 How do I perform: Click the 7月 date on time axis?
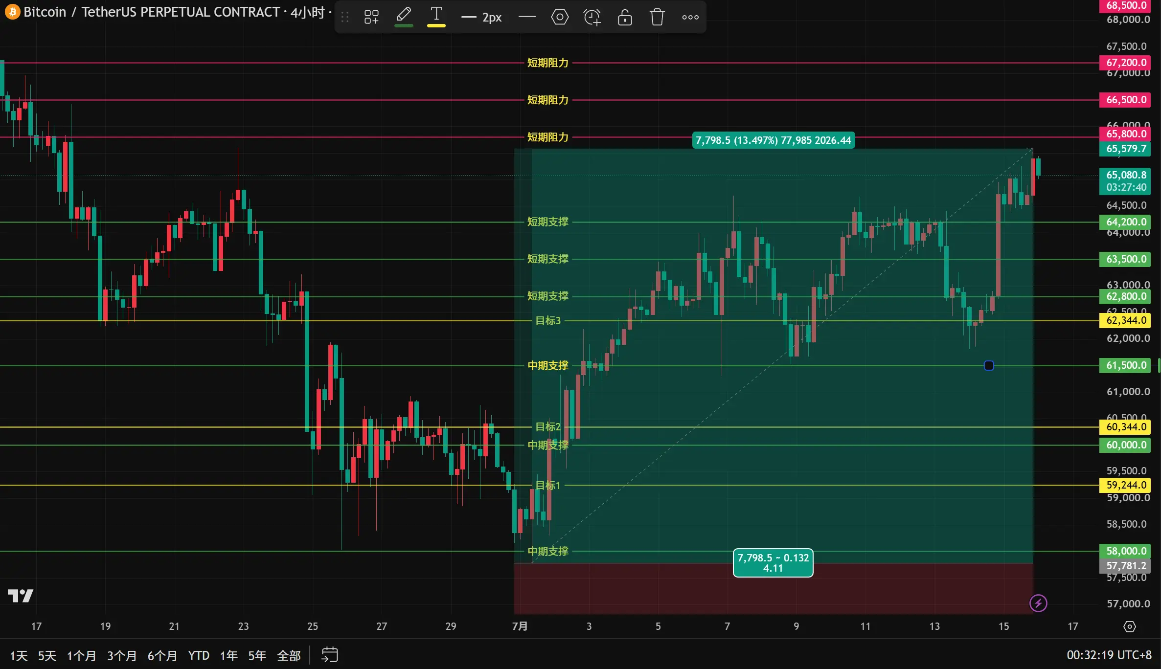tap(520, 626)
